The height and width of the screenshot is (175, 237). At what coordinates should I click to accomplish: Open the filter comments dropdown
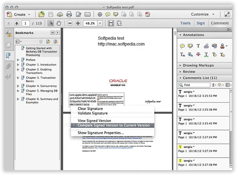(221, 85)
